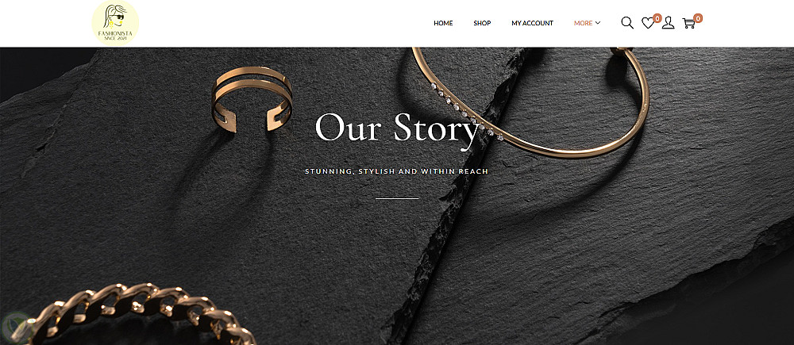Screen dimensions: 794x345
Task: Click the cart item count badge
Action: coord(698,18)
